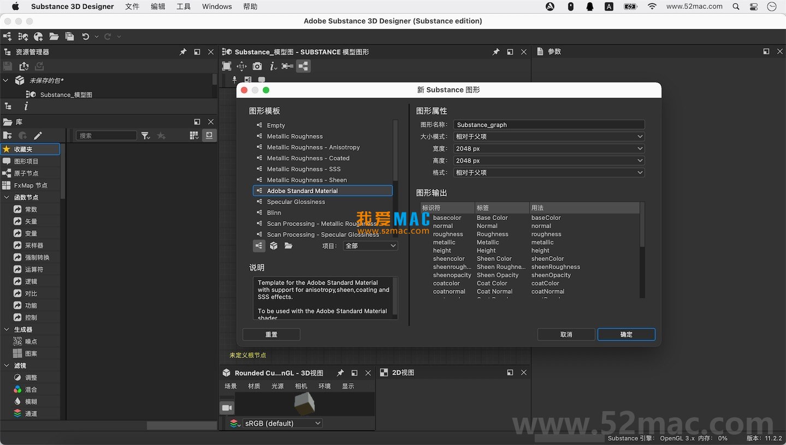Pin the model graph panel
Viewport: 786px width, 445px height.
click(496, 52)
